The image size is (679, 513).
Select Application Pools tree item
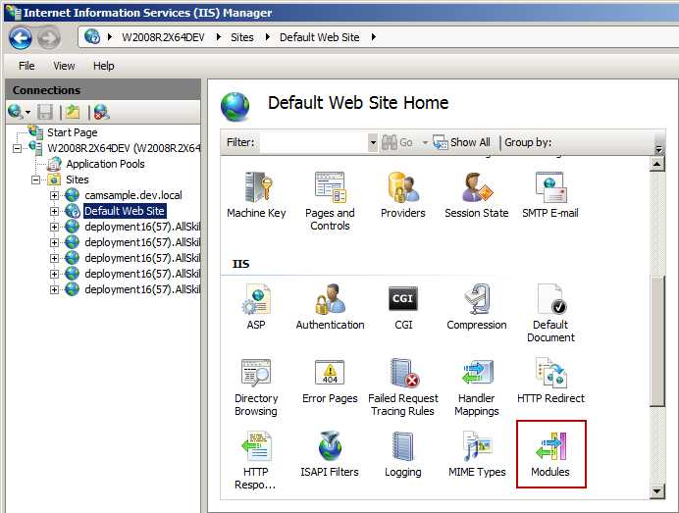pyautogui.click(x=105, y=164)
